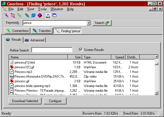Click the Send Rate status bar entry
Viewport: 164px width, 117px height.
(141, 113)
